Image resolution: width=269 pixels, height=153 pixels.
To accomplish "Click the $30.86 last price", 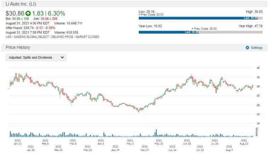I will pos(15,13).
